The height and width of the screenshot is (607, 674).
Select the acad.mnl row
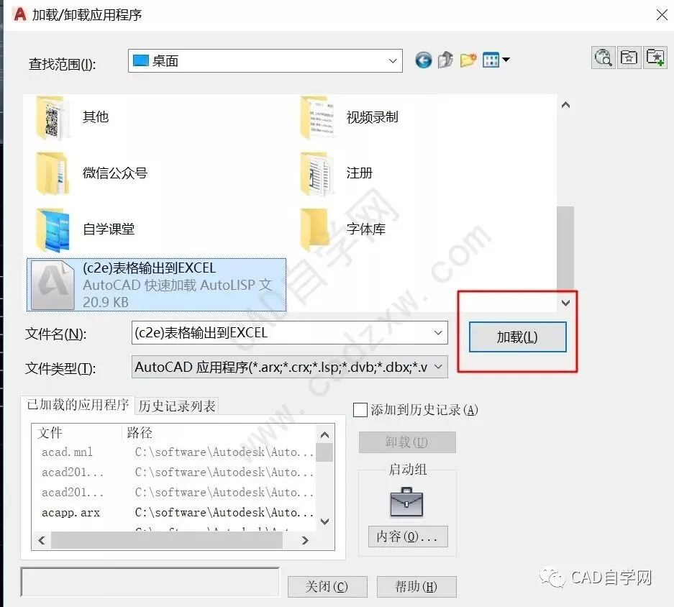click(175, 452)
